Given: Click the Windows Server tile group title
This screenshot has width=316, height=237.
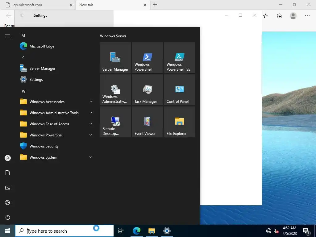Looking at the screenshot, I should tap(113, 36).
